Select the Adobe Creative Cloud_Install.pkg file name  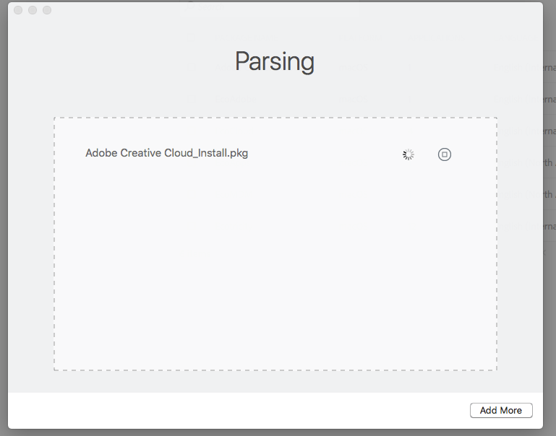(x=167, y=153)
